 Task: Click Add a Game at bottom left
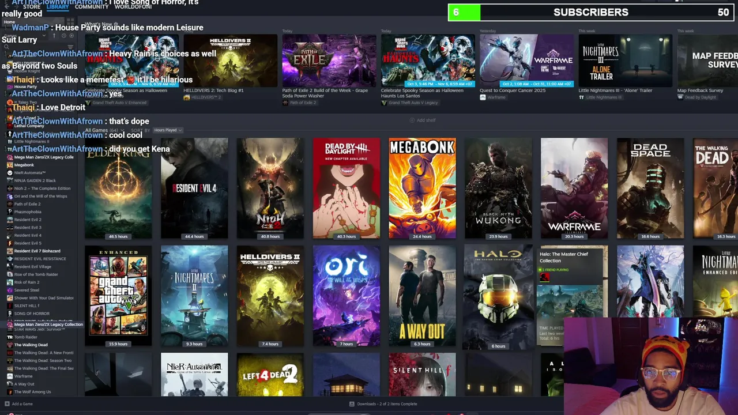pyautogui.click(x=19, y=404)
